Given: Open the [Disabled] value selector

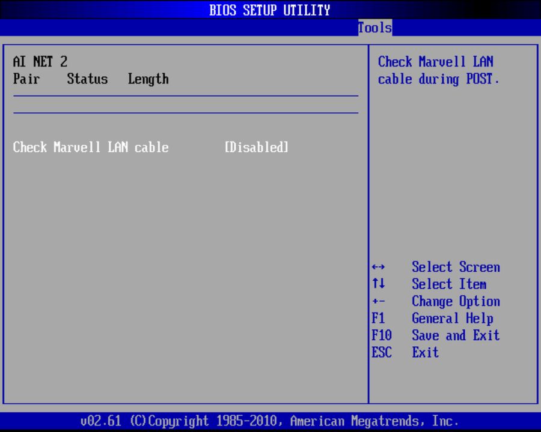Looking at the screenshot, I should (x=256, y=147).
